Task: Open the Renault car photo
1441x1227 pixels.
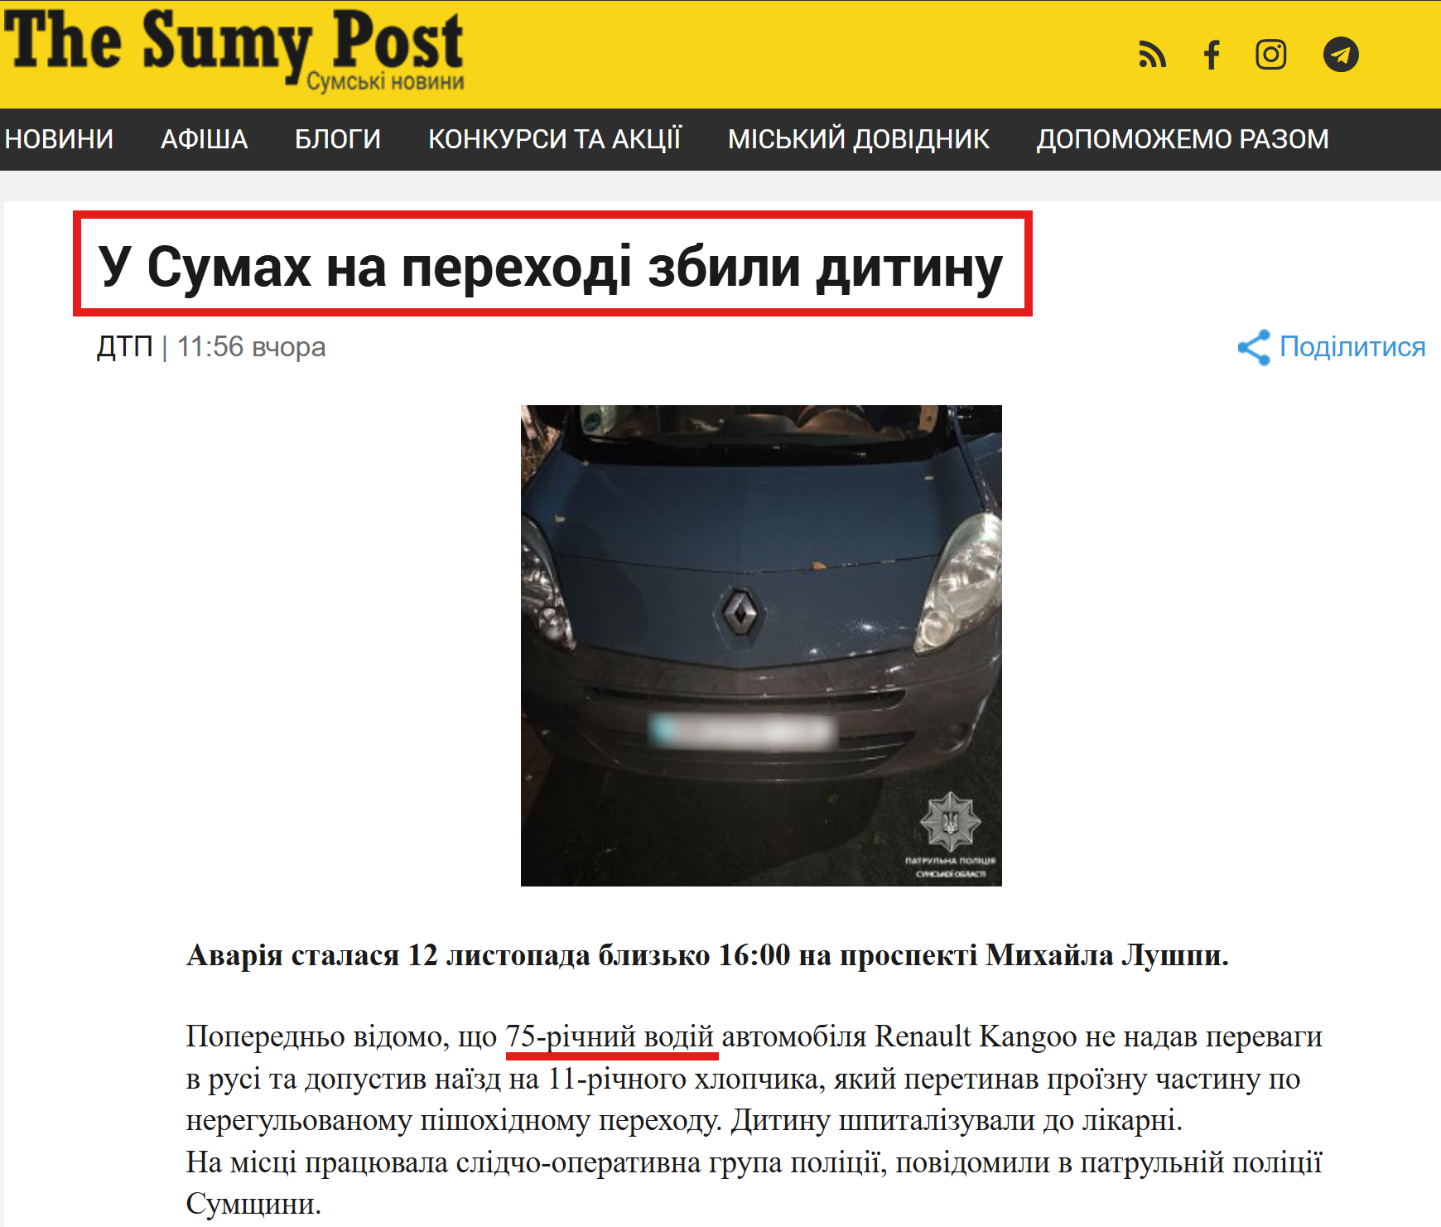Action: pos(761,645)
